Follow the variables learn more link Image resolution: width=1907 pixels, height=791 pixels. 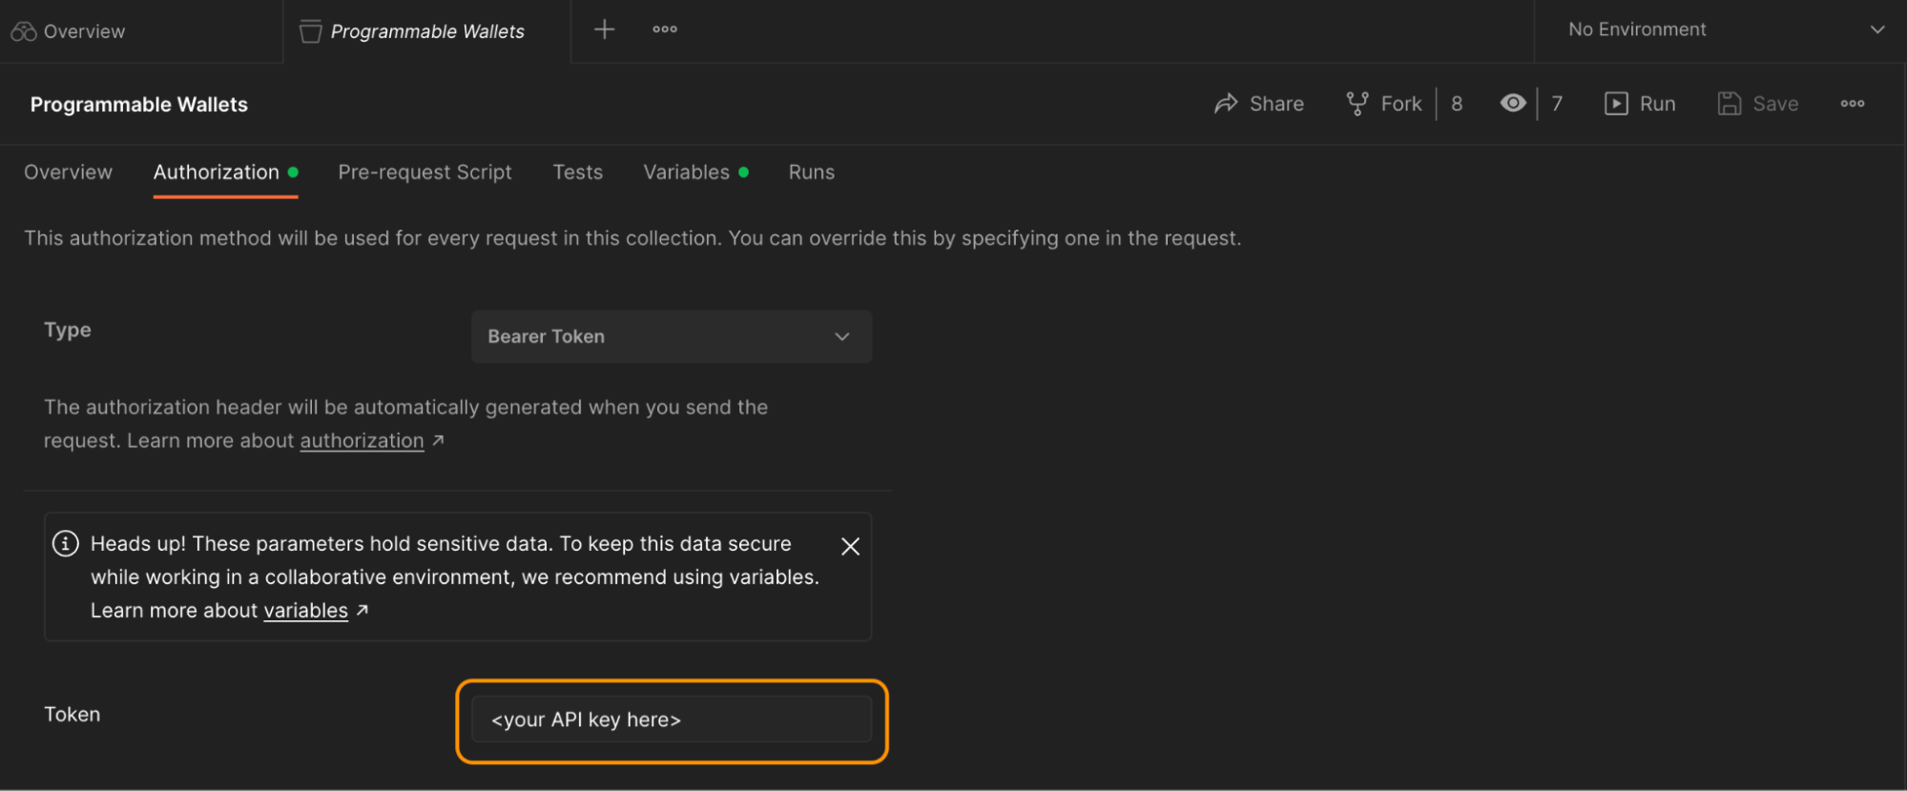tap(305, 610)
